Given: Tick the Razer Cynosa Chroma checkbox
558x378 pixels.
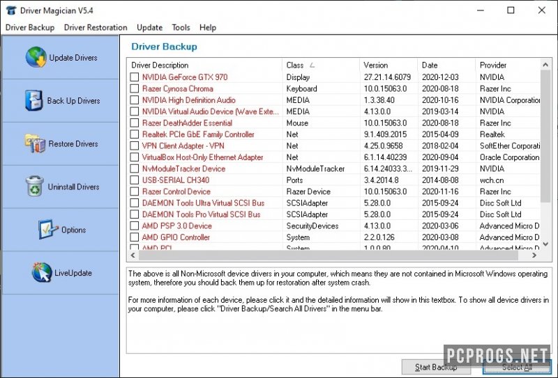Looking at the screenshot, I should pos(134,88).
